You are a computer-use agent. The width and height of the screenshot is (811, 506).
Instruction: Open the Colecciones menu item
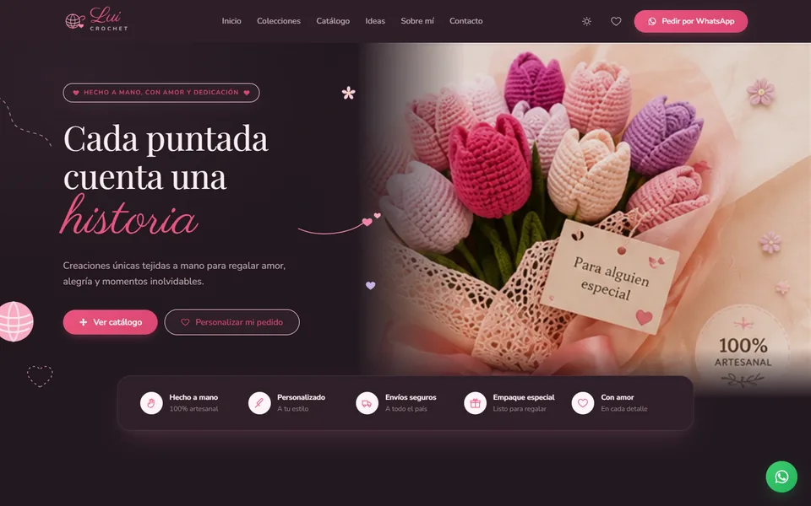[x=278, y=21]
